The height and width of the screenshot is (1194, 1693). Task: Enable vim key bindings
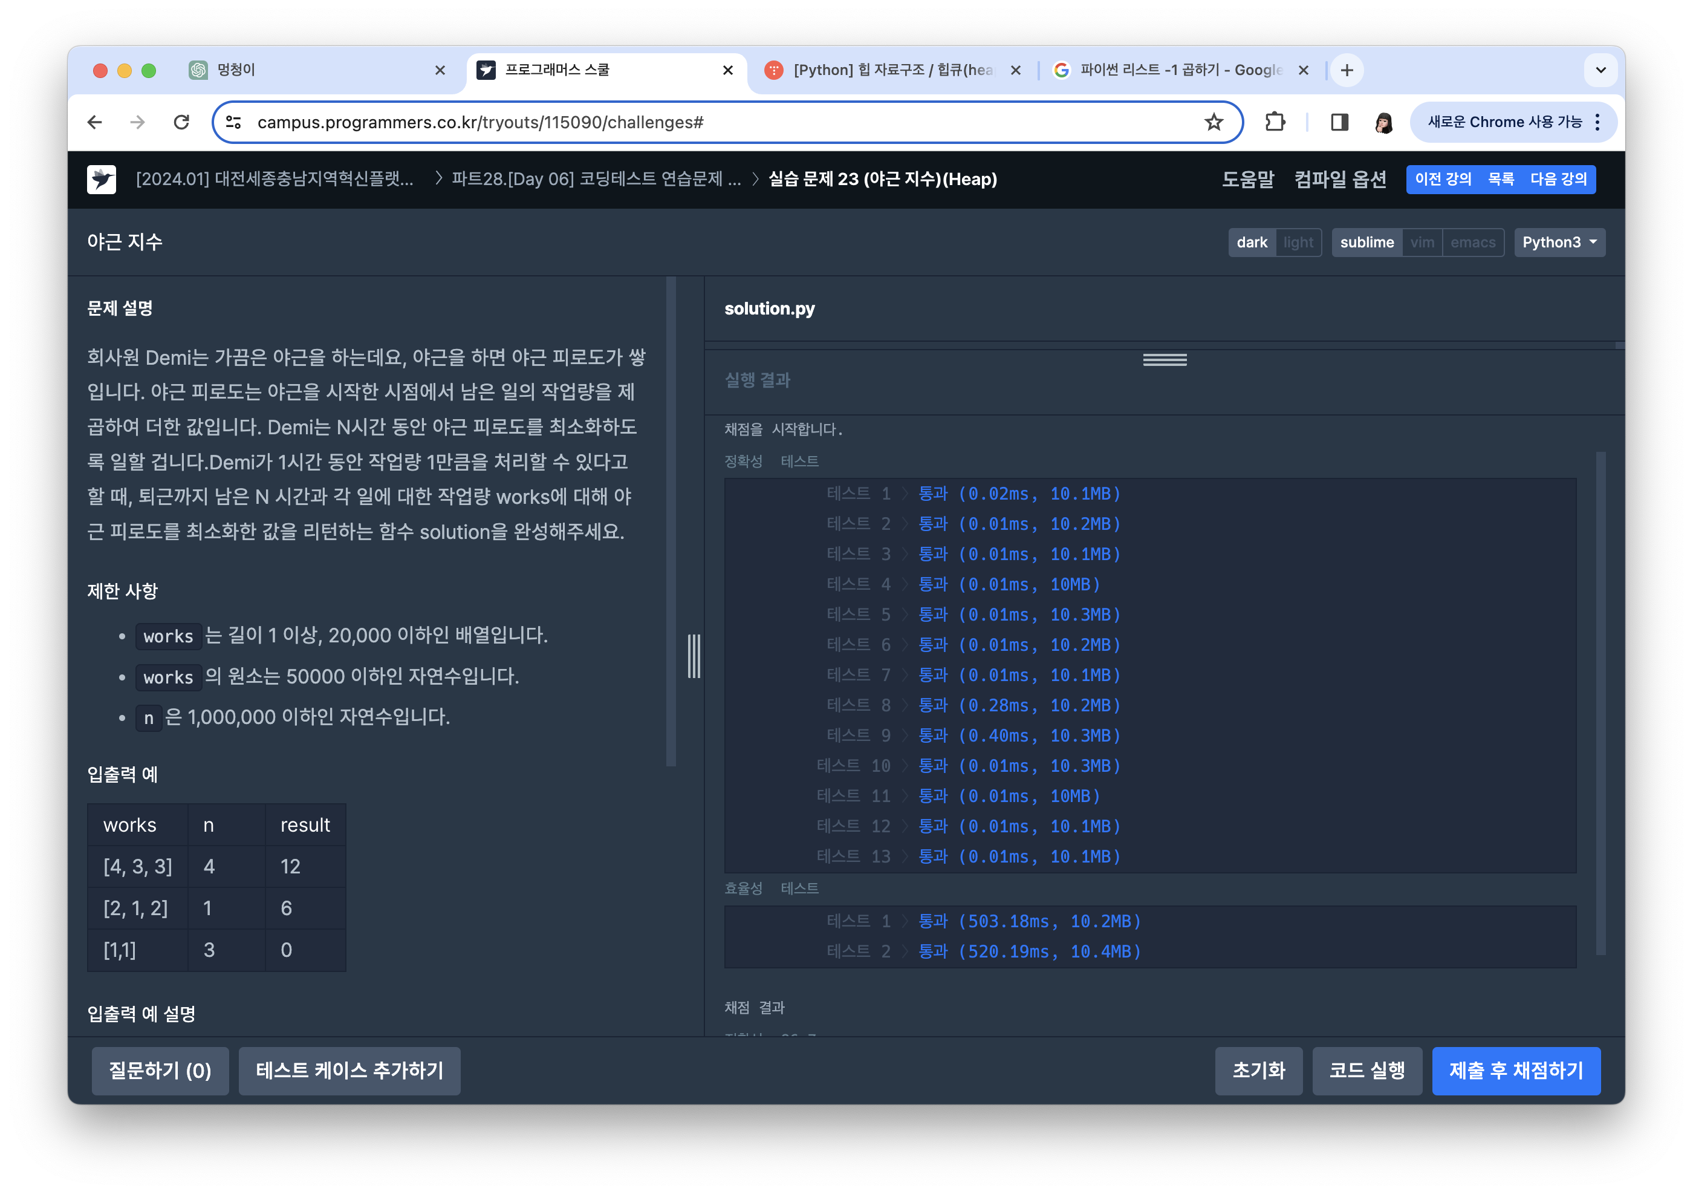point(1422,243)
